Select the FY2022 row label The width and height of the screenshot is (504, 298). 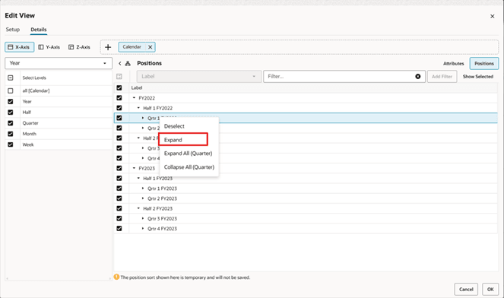click(x=147, y=98)
